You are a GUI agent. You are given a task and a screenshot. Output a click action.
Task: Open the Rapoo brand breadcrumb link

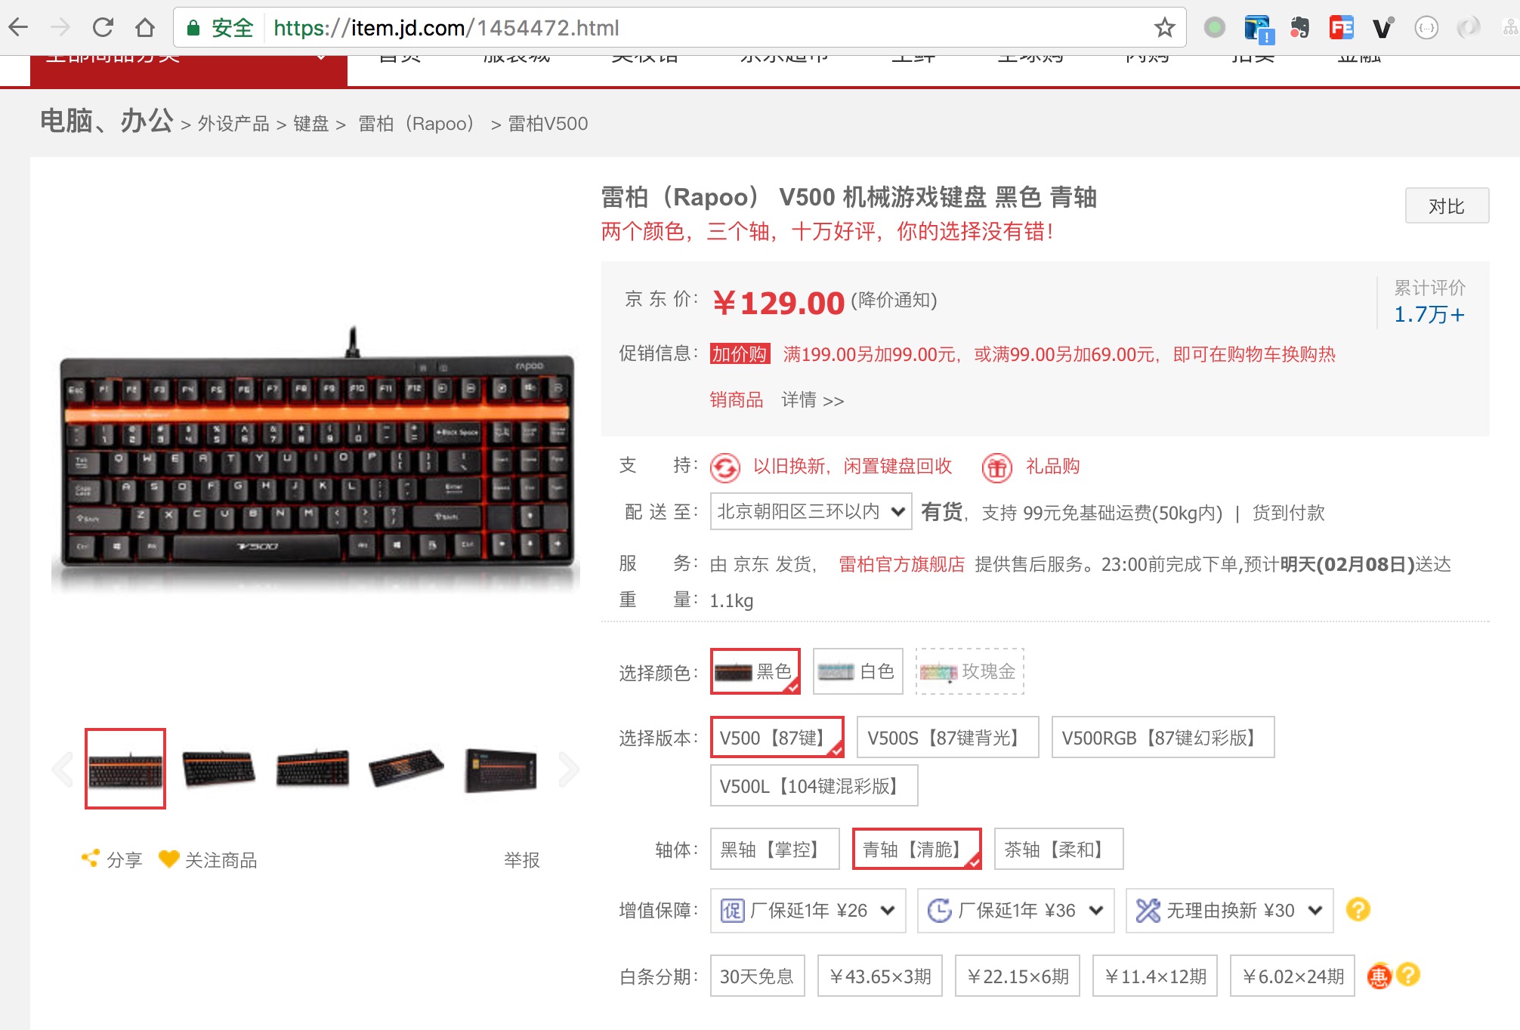tap(416, 124)
